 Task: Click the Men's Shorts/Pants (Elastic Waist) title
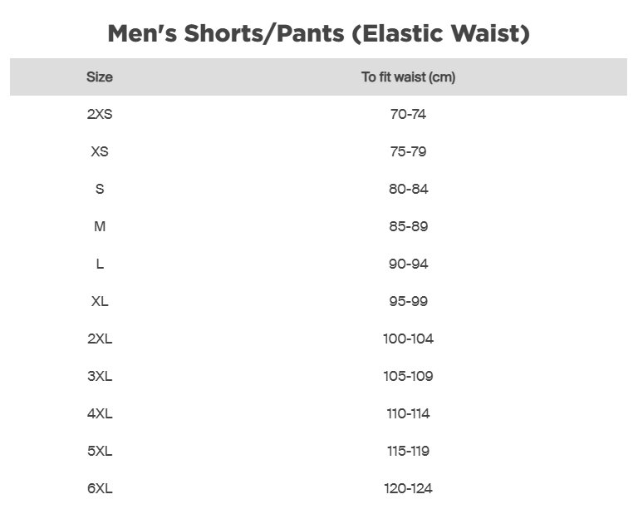pos(318,34)
